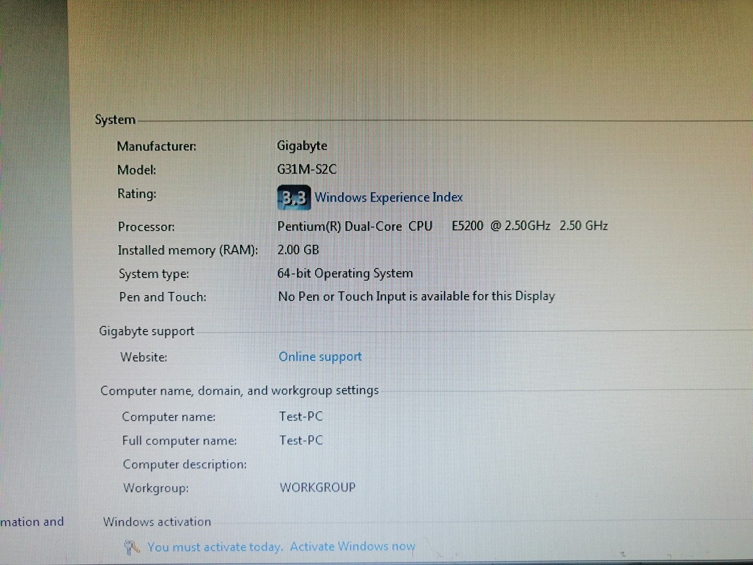The width and height of the screenshot is (753, 565).
Task: Click the Computer name, domain, and workgroup heading
Action: [239, 391]
